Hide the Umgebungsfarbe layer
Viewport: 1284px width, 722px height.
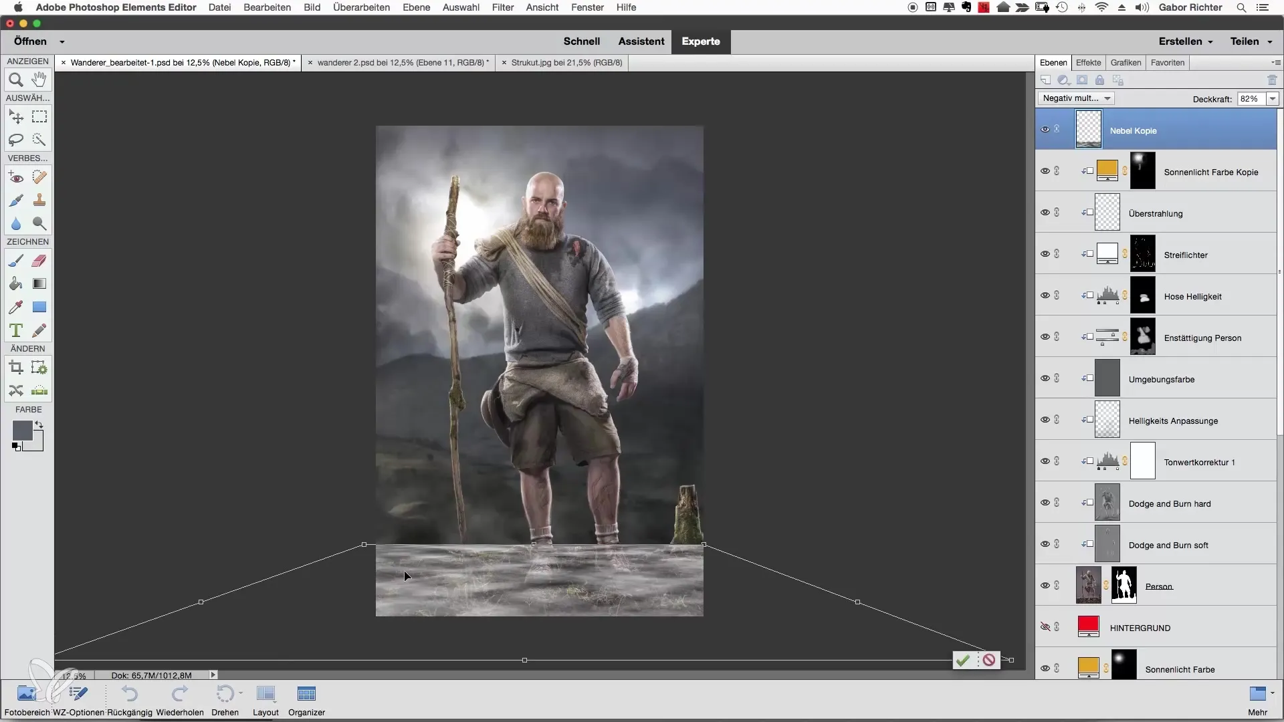tap(1045, 378)
